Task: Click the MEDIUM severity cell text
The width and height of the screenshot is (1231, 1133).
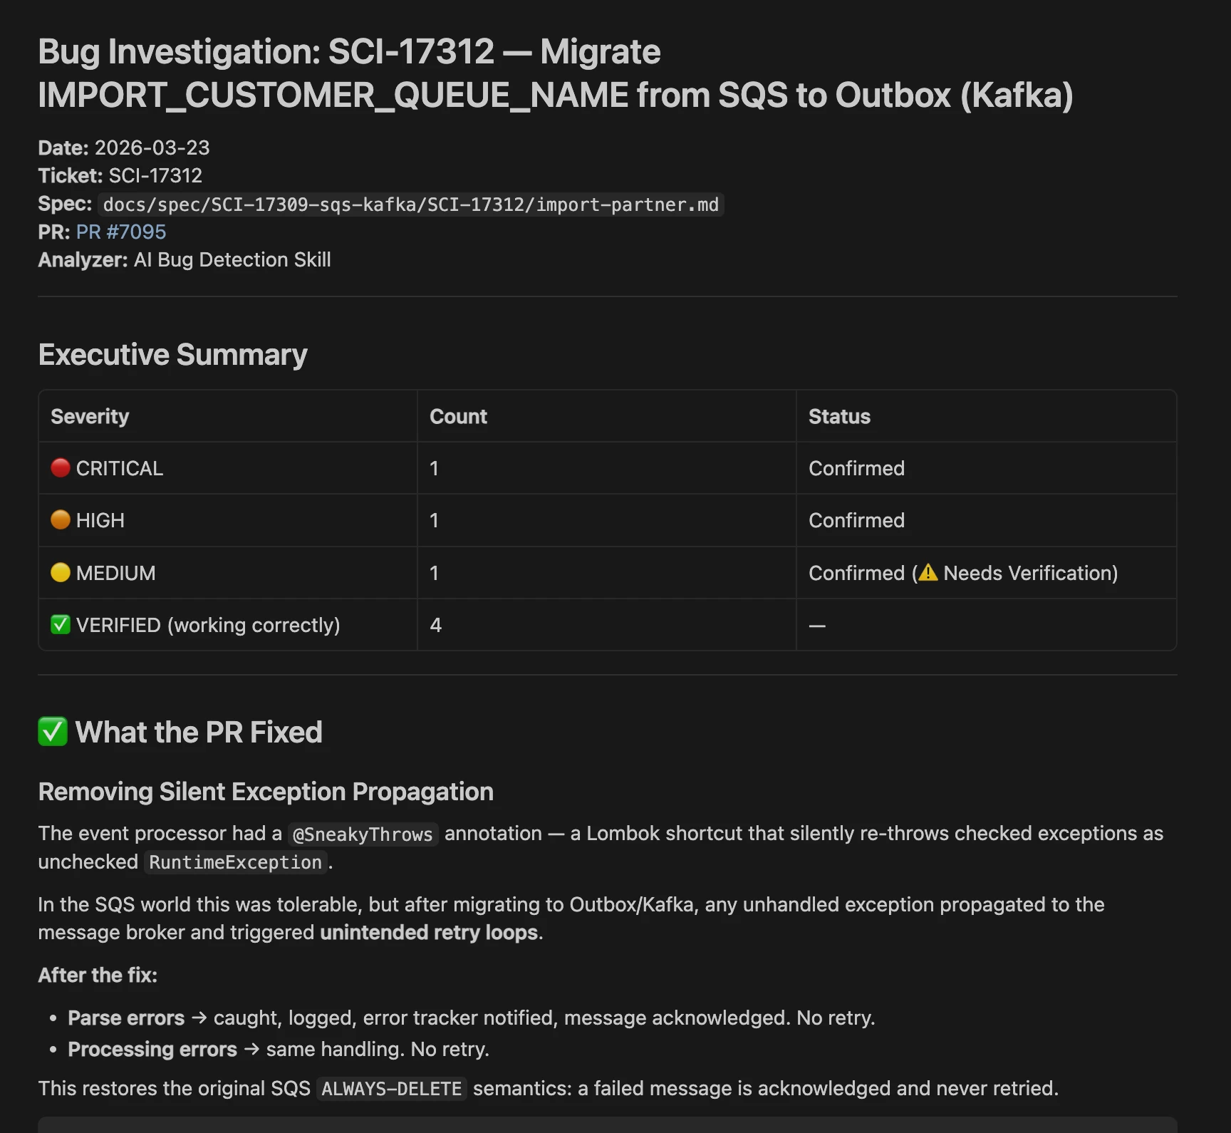Action: point(116,573)
